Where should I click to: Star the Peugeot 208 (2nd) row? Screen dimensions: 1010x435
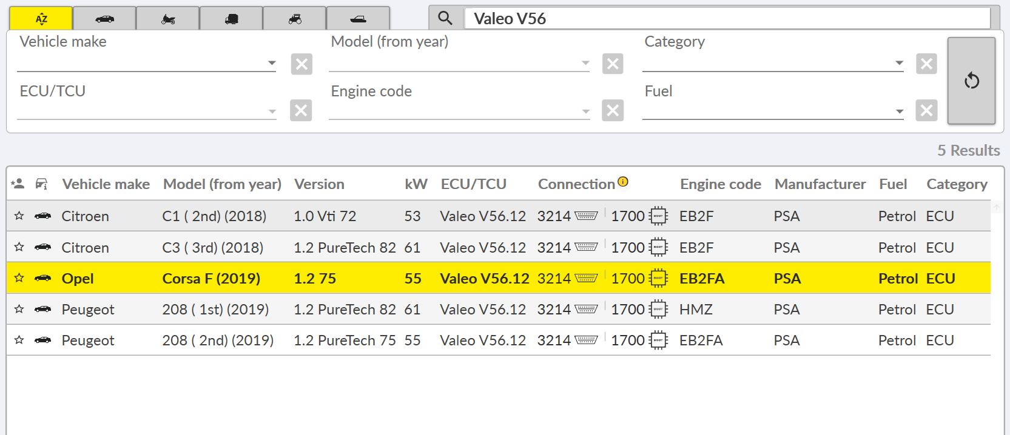(19, 340)
